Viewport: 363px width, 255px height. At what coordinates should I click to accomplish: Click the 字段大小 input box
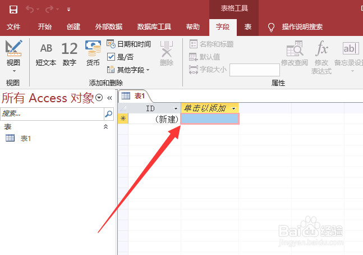[255, 70]
